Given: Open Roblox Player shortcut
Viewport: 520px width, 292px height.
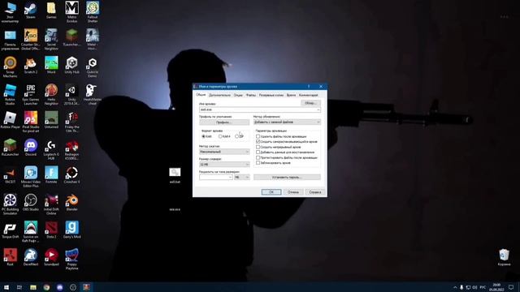Looking at the screenshot, I should coord(10,121).
